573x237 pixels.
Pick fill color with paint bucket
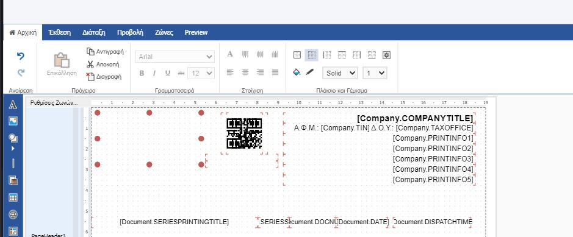(x=297, y=72)
